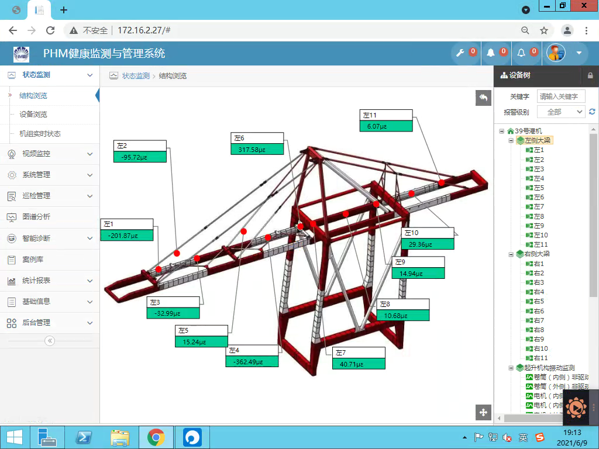
Task: Open the outlined bell notification icon
Action: pos(521,53)
